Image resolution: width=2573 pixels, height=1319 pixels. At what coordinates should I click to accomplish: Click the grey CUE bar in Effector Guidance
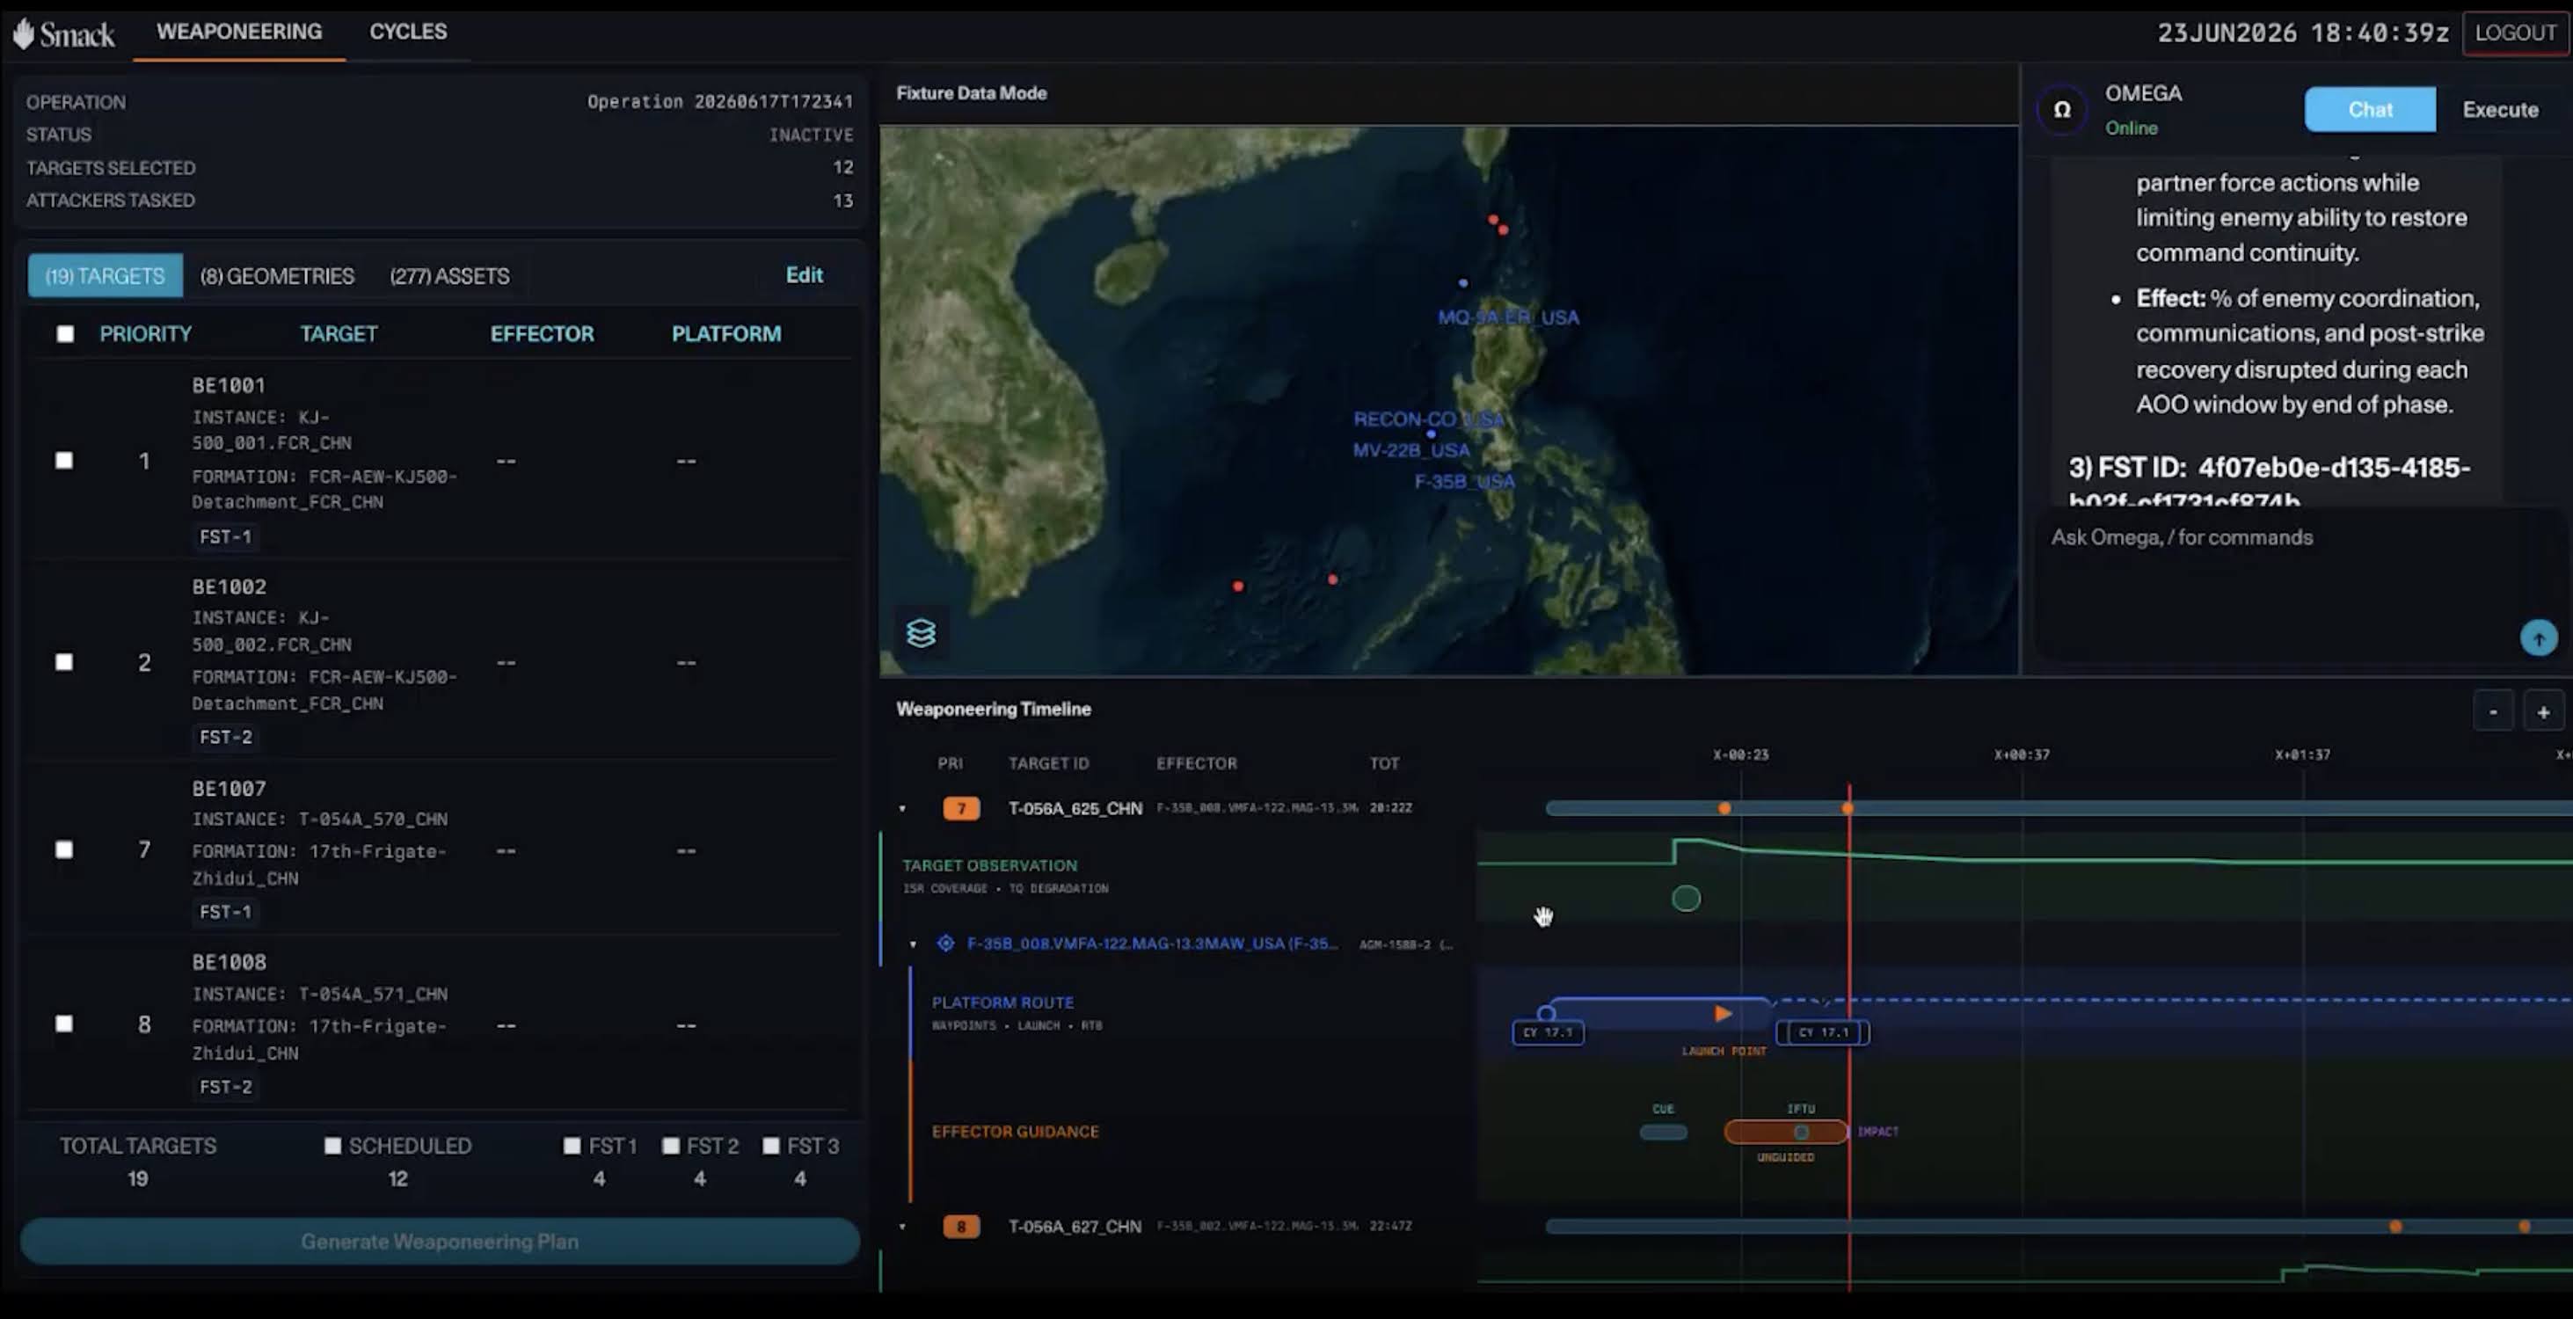[1663, 1133]
